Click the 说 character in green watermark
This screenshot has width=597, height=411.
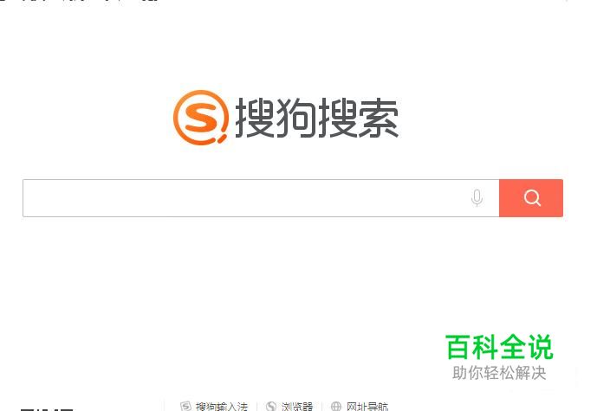[540, 347]
